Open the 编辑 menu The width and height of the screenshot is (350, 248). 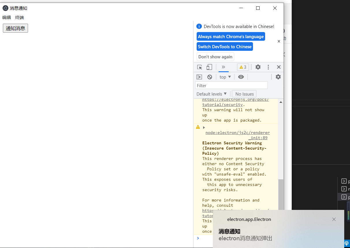pyautogui.click(x=6, y=17)
